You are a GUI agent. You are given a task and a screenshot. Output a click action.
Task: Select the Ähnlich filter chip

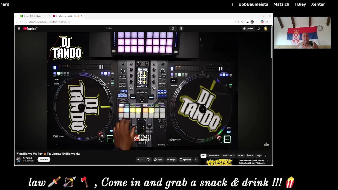click(x=250, y=156)
